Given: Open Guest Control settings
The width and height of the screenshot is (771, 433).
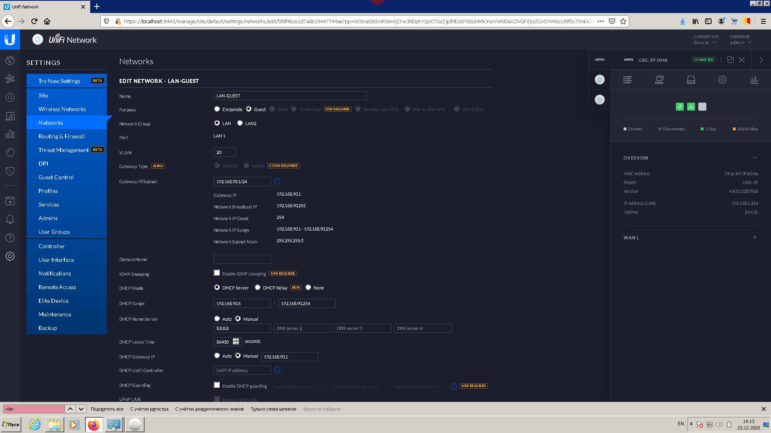Looking at the screenshot, I should [67, 177].
